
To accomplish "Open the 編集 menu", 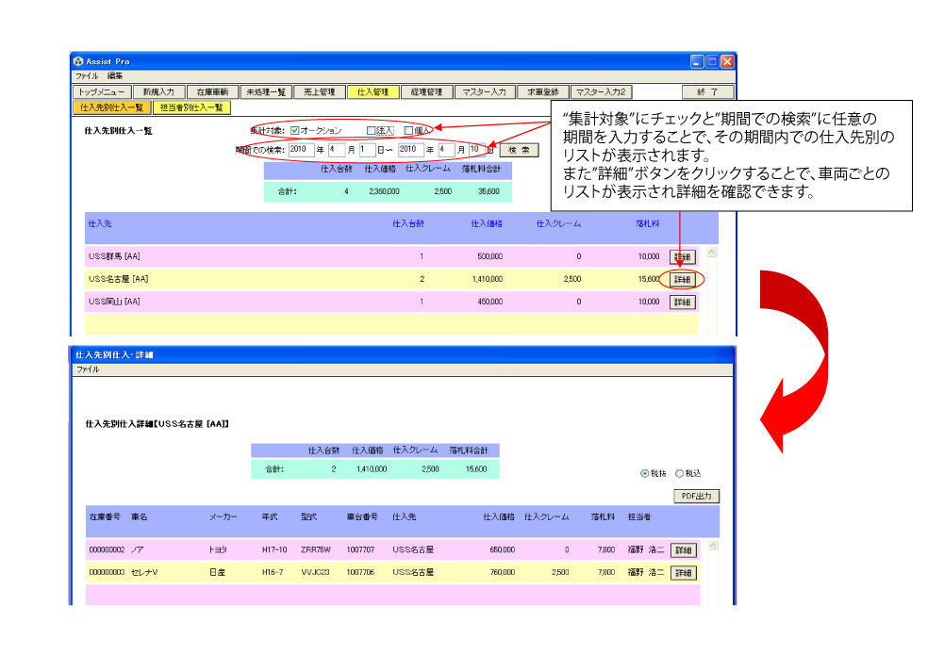I will [x=115, y=75].
